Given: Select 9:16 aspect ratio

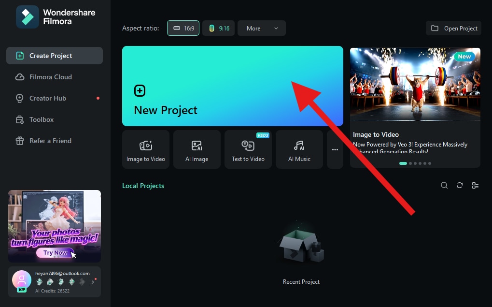Looking at the screenshot, I should pyautogui.click(x=219, y=28).
